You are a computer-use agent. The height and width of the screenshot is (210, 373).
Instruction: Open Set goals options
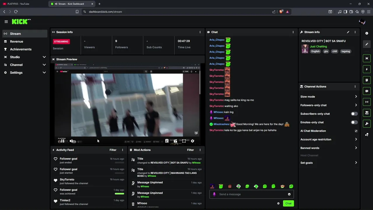point(329,163)
